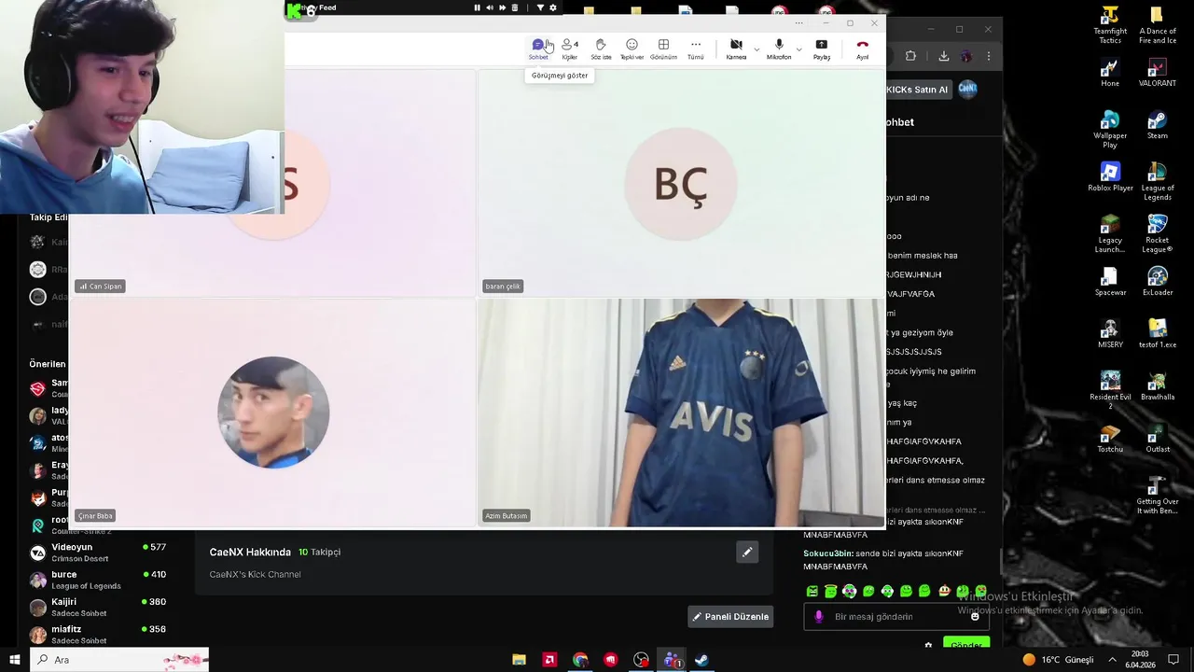
Task: Skip forward in the overlay feed bar
Action: (502, 7)
